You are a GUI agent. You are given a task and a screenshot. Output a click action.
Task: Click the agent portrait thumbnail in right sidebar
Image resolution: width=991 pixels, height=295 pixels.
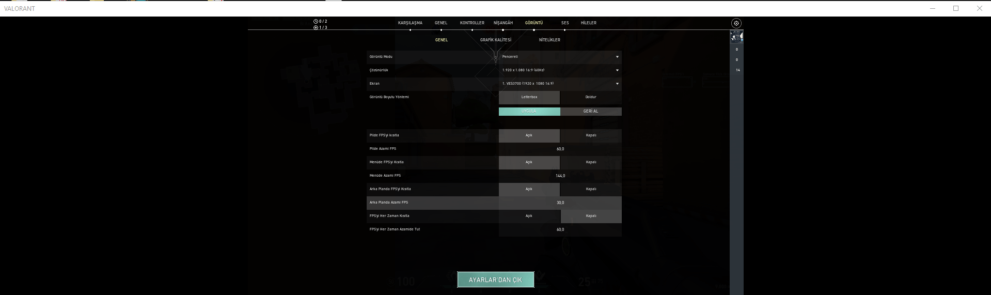coord(736,37)
